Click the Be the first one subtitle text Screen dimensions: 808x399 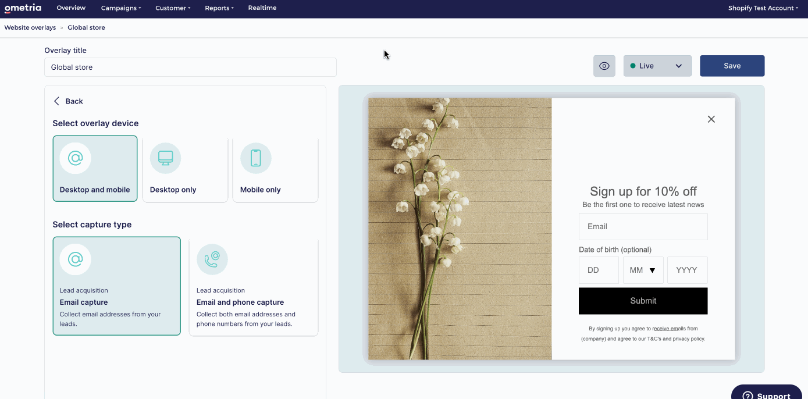pos(643,205)
